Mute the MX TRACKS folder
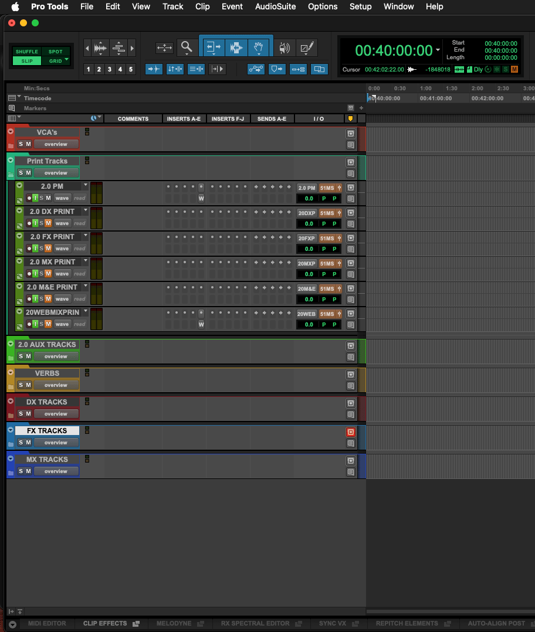This screenshot has width=535, height=632. [28, 471]
